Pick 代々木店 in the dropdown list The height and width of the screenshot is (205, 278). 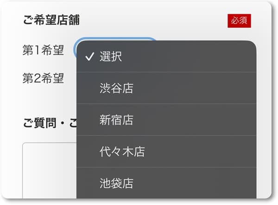[166, 152]
